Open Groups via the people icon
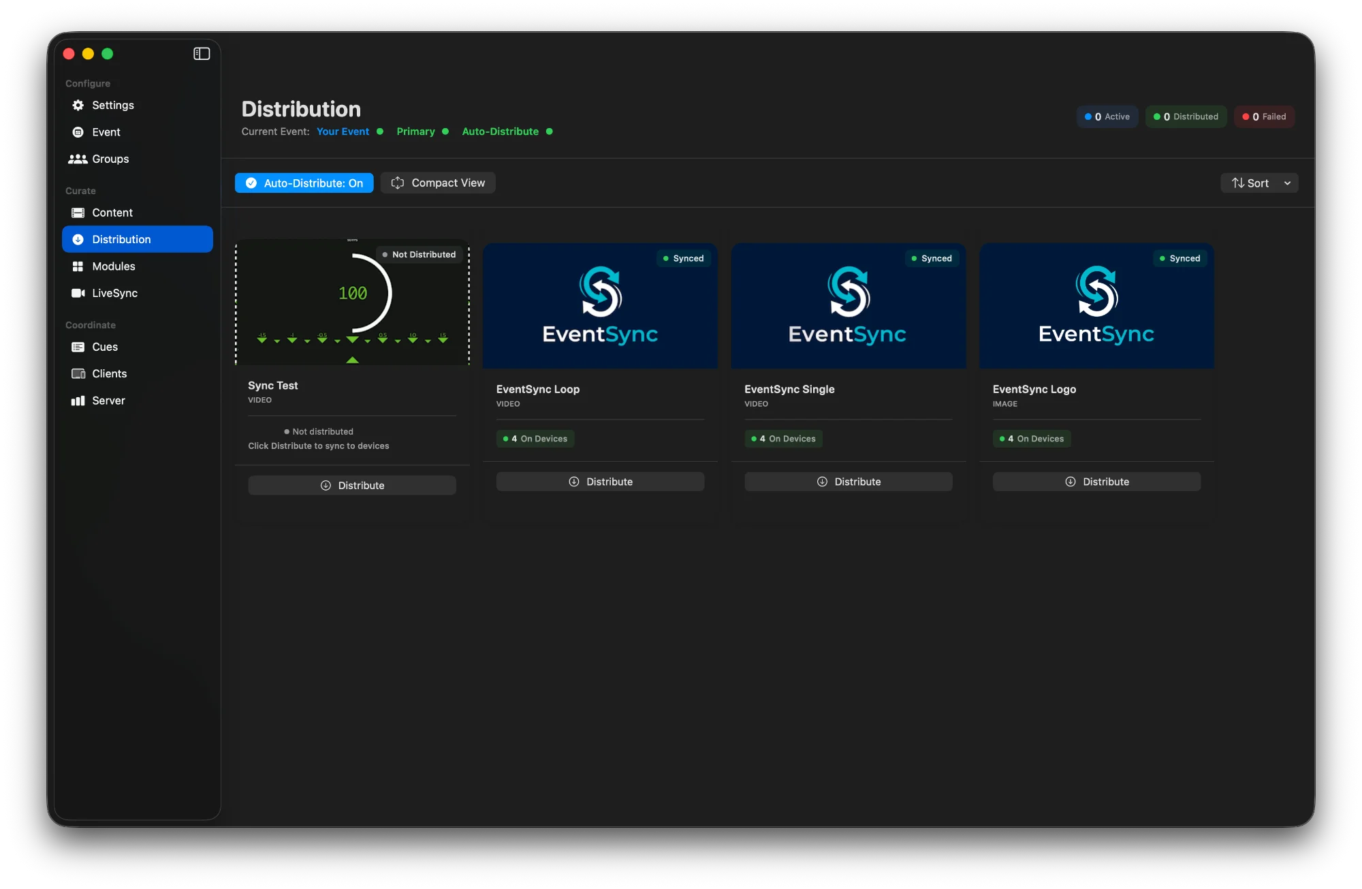The image size is (1362, 889). (78, 159)
